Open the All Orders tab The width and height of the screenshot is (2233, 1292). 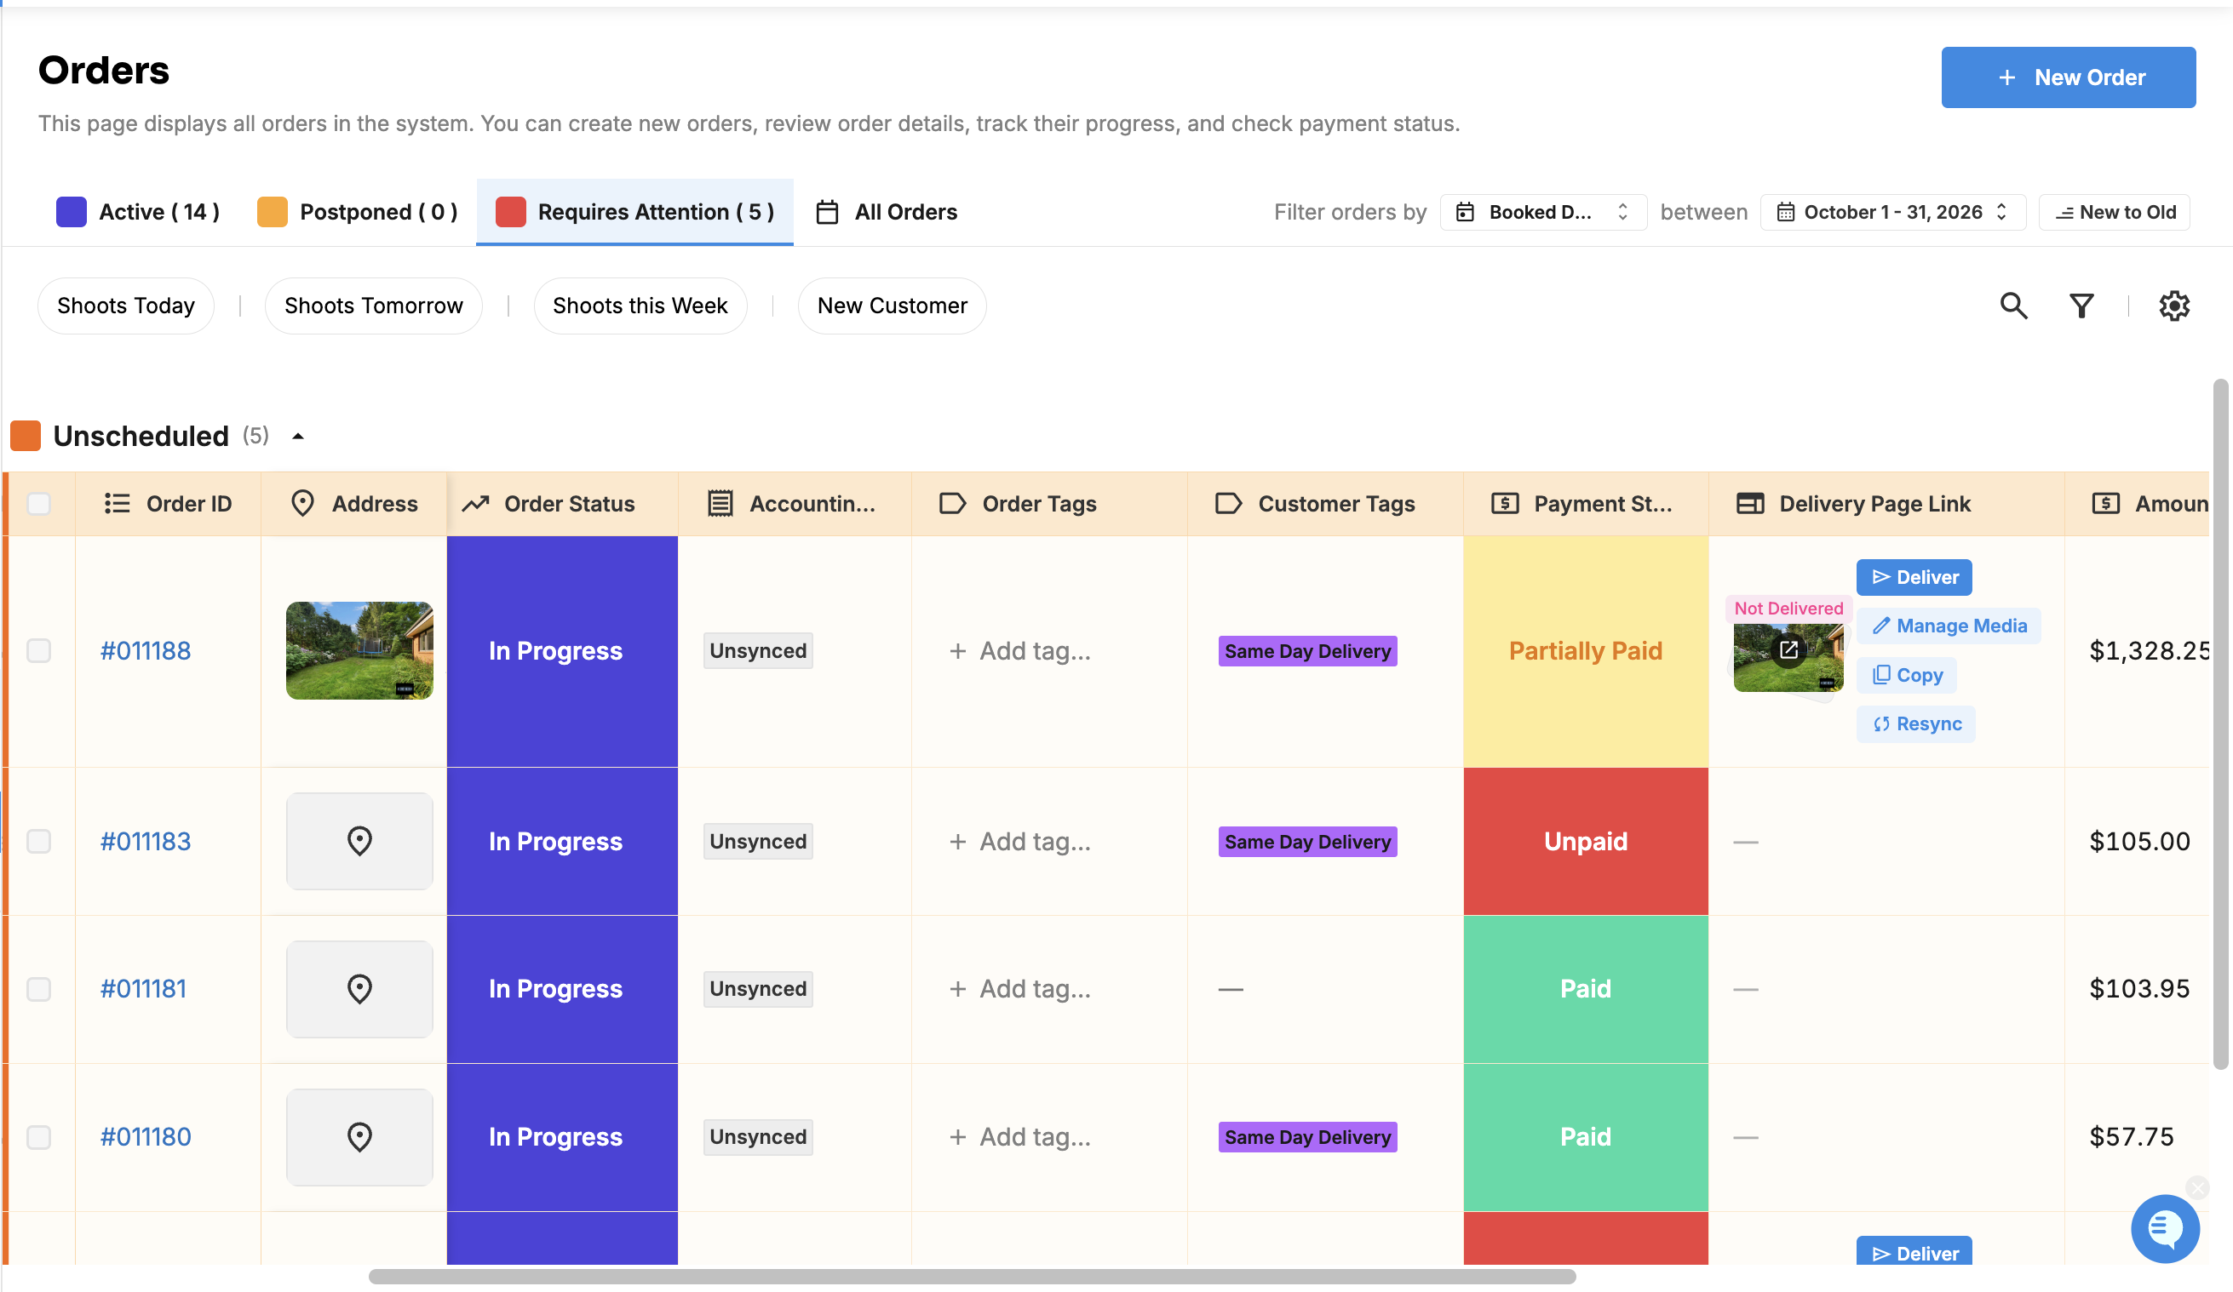[x=886, y=212]
